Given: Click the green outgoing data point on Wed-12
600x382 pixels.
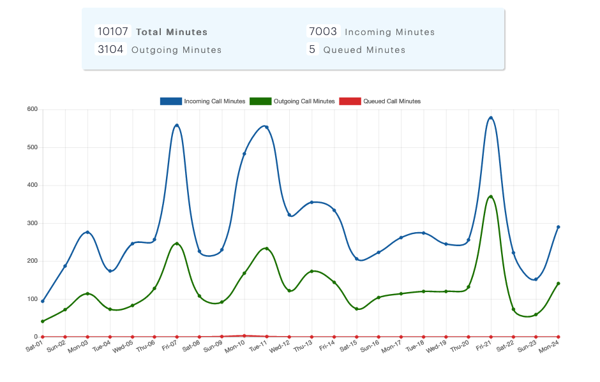Looking at the screenshot, I should point(289,291).
